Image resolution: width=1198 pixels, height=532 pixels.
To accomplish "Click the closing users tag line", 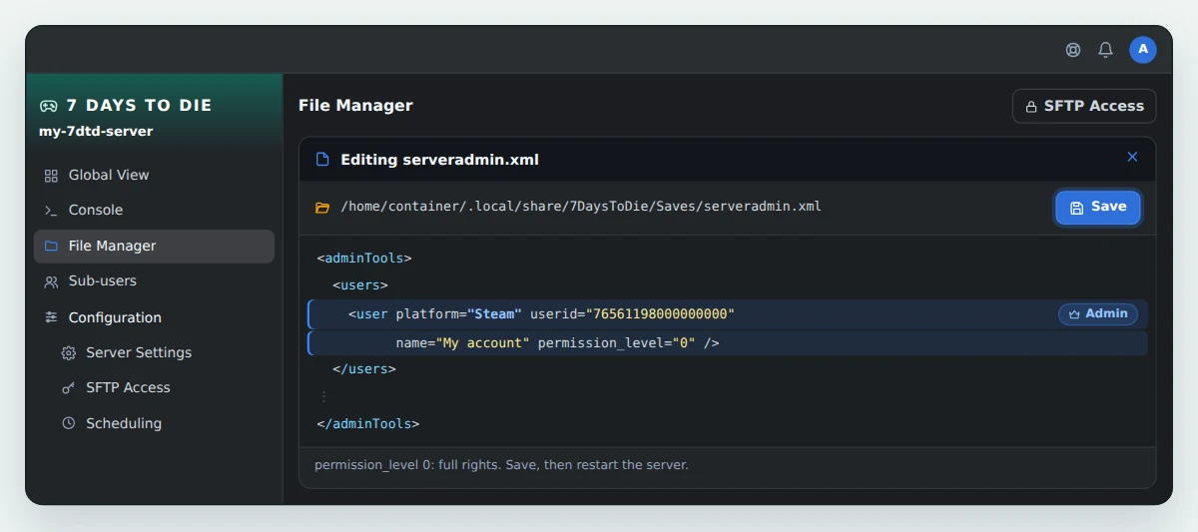I will pyautogui.click(x=364, y=369).
